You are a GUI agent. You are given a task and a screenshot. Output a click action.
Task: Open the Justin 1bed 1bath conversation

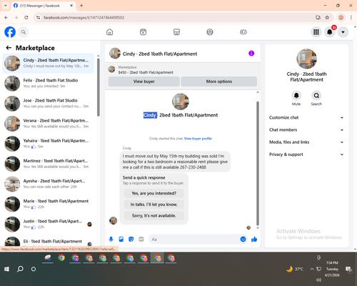tap(49, 224)
